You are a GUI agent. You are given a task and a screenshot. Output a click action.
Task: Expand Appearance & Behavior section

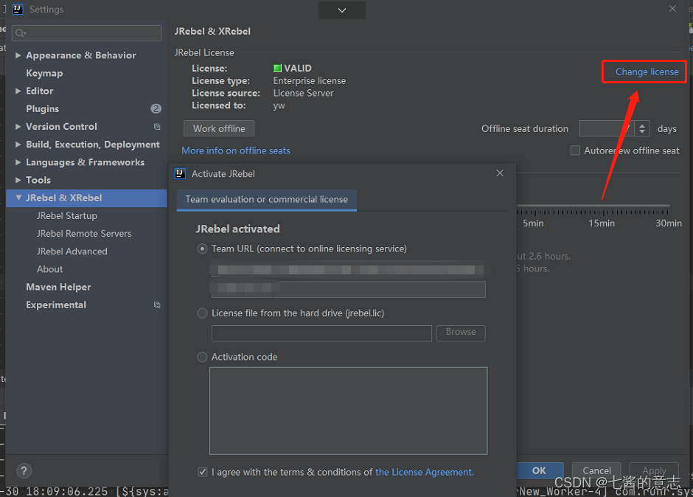click(x=18, y=55)
